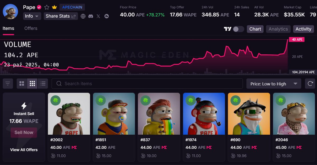Focus the Search items field
Viewport: 317px width, 165px height.
click(147, 84)
